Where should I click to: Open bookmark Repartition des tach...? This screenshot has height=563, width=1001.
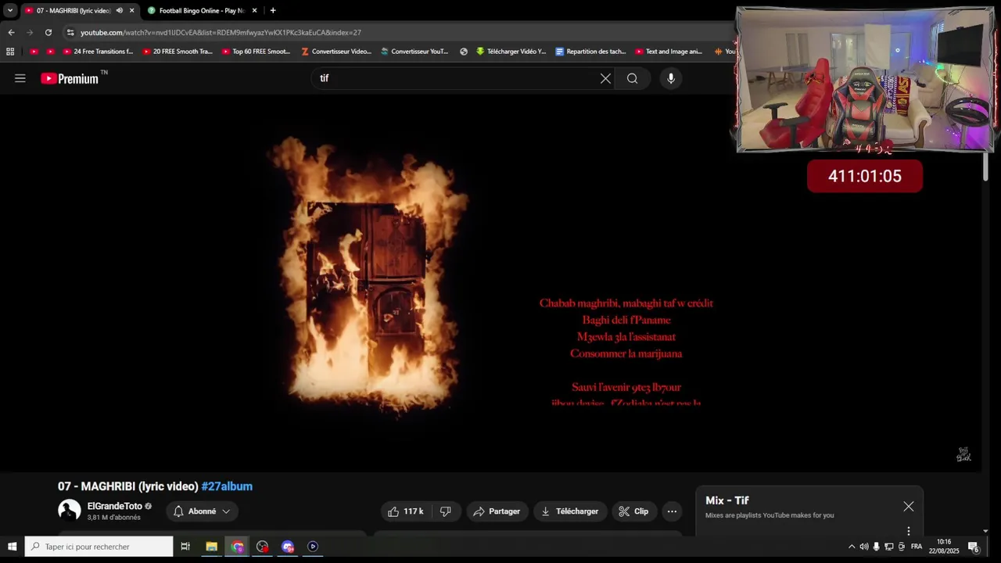coord(590,52)
